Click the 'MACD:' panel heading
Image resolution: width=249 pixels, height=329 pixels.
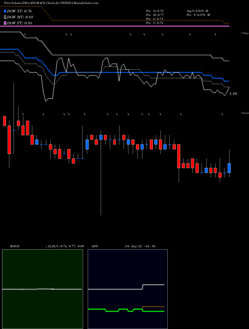pyautogui.click(x=15, y=246)
